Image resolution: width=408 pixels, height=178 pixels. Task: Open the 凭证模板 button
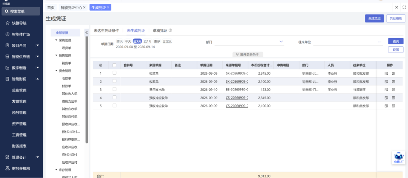(x=396, y=18)
